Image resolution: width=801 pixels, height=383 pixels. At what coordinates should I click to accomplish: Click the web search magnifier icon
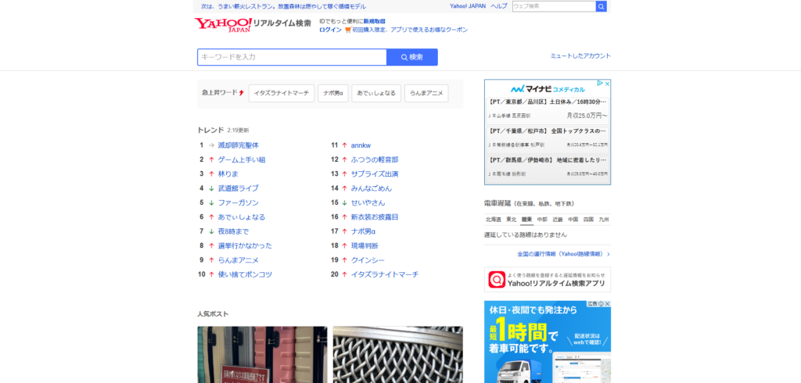[x=601, y=6]
